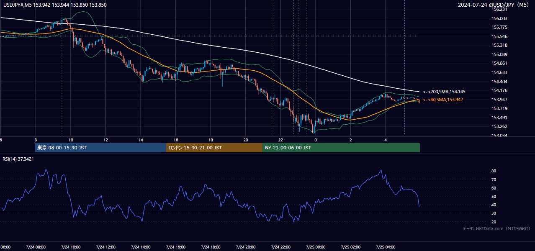Click the 154.633 price axis value

tap(499, 72)
